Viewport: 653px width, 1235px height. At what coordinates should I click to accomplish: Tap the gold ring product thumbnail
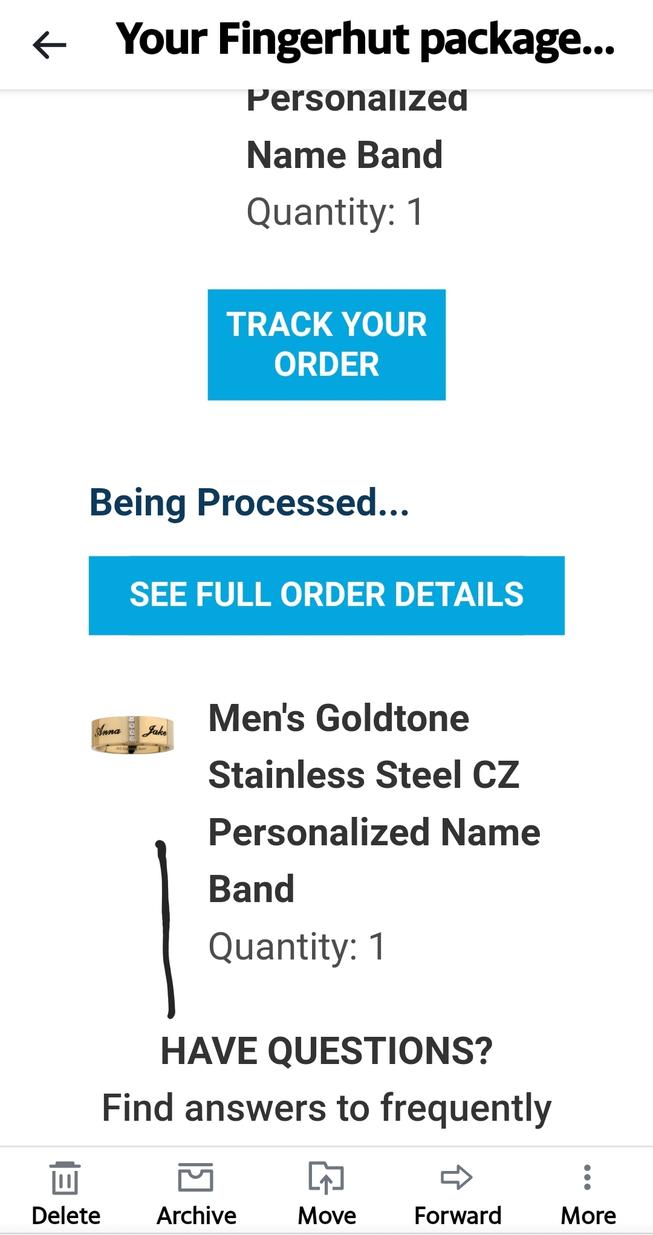pos(132,734)
